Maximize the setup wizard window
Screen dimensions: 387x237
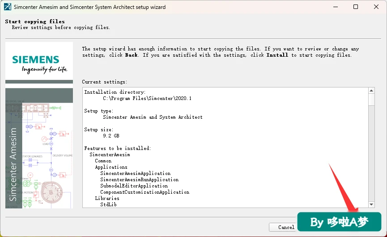coord(356,7)
